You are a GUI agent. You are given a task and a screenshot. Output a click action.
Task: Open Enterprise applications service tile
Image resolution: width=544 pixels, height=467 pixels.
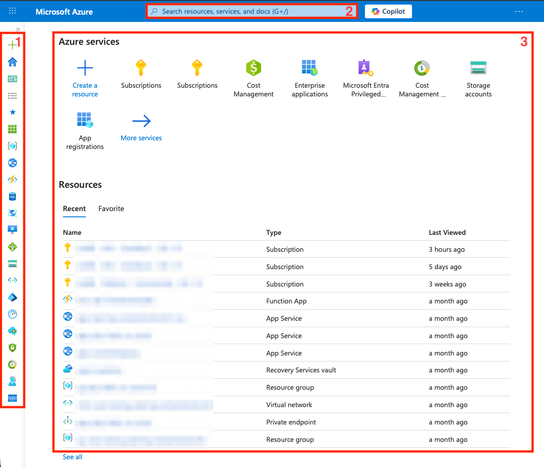[310, 77]
